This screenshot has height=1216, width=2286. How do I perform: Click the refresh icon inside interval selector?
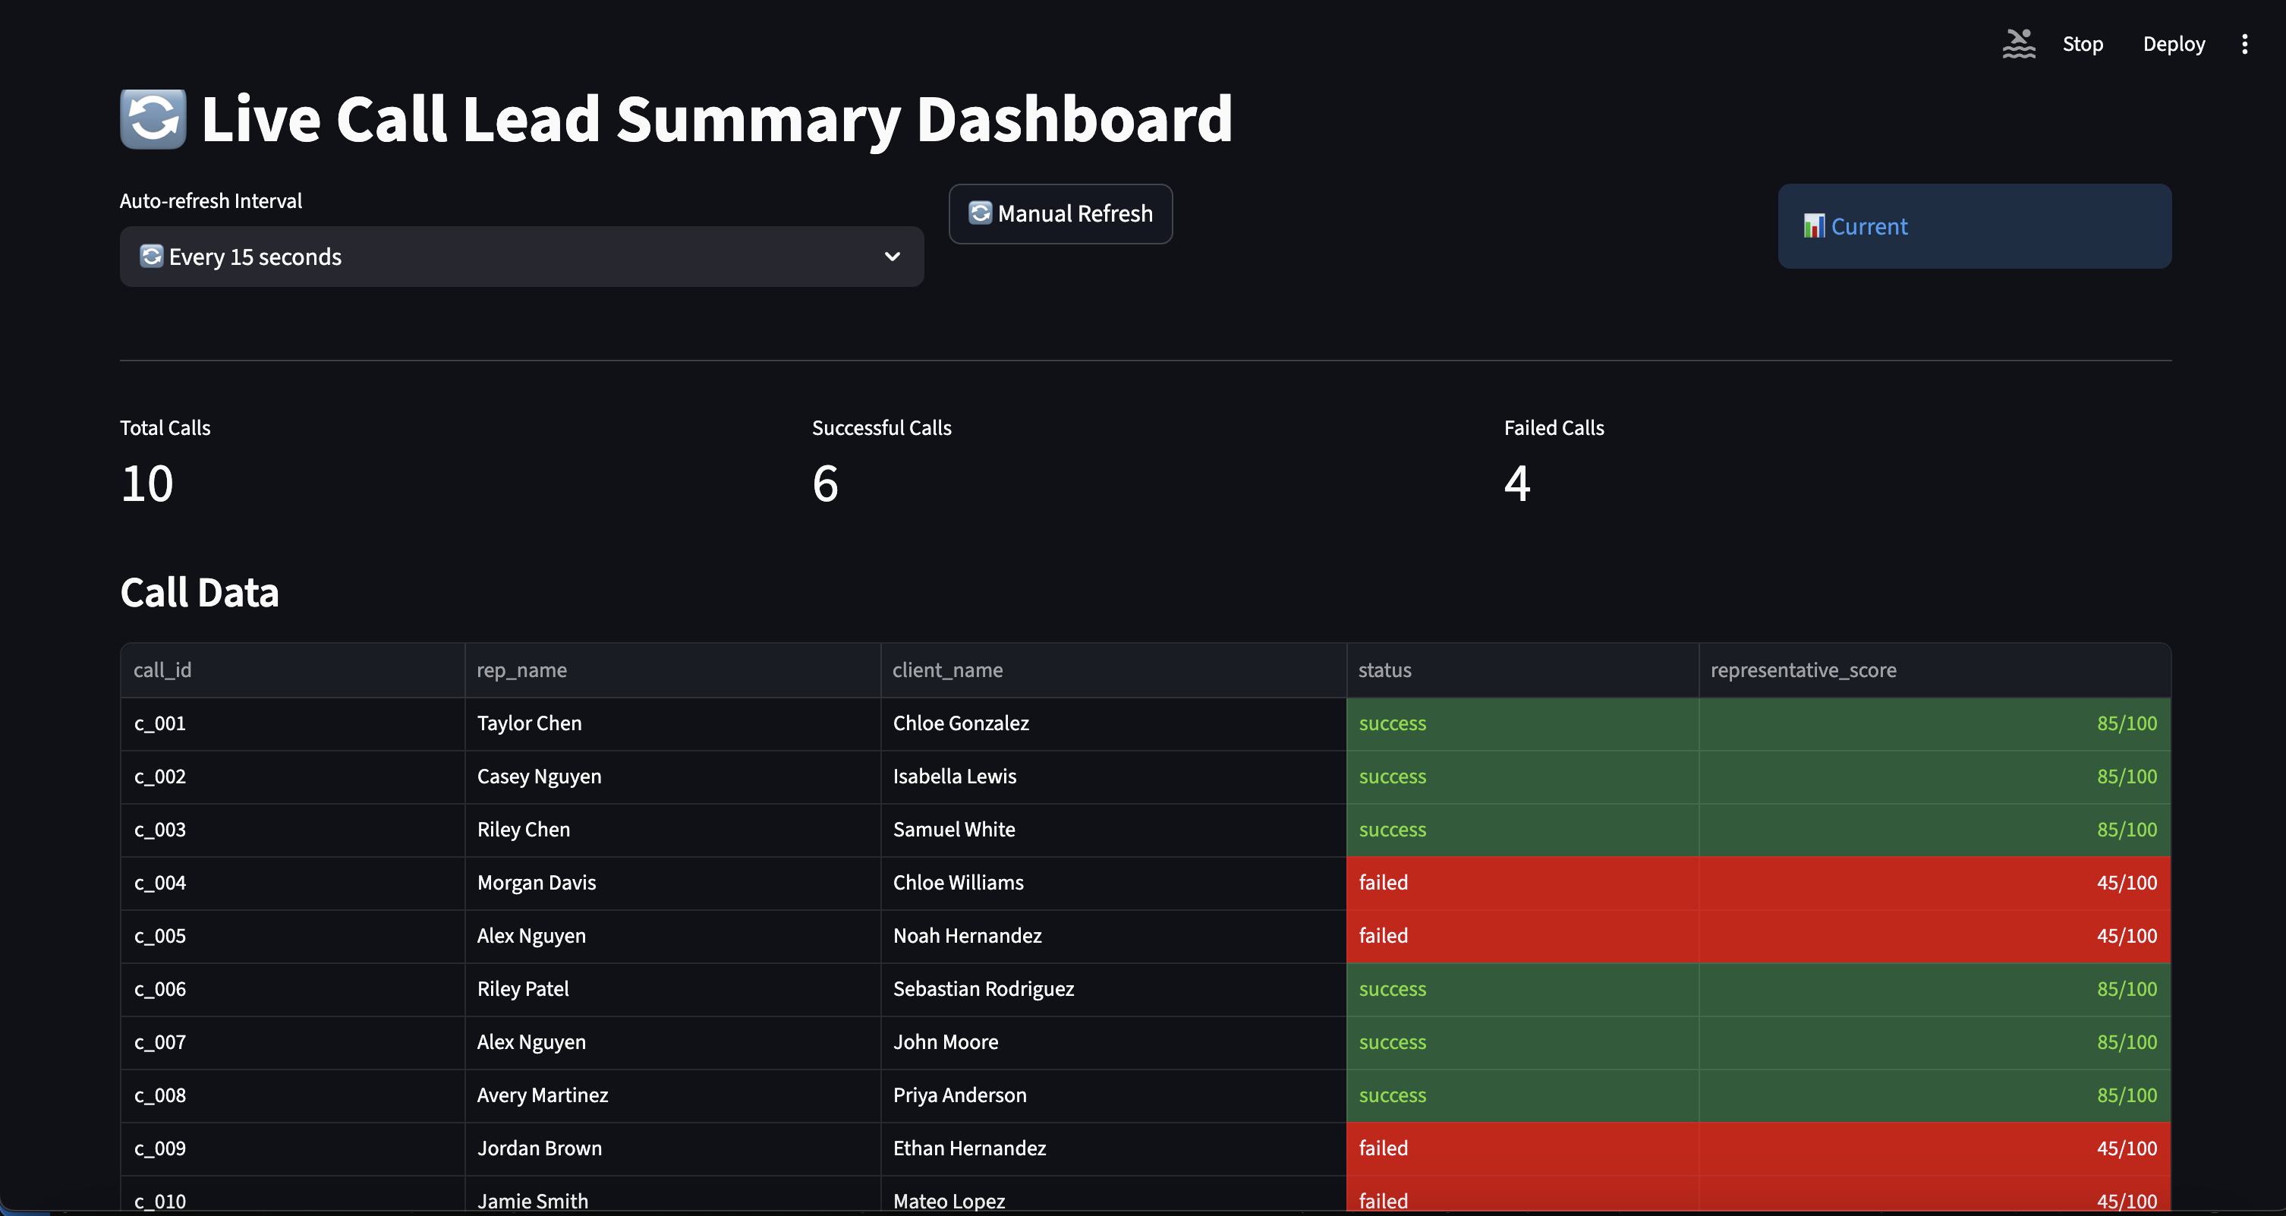pos(152,257)
